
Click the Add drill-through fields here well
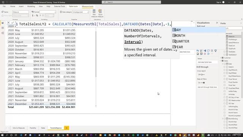pyautogui.click(x=207, y=87)
